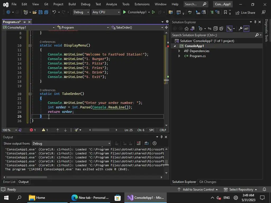Click the Output panel horizontal scrollbar thumb

tap(27, 177)
